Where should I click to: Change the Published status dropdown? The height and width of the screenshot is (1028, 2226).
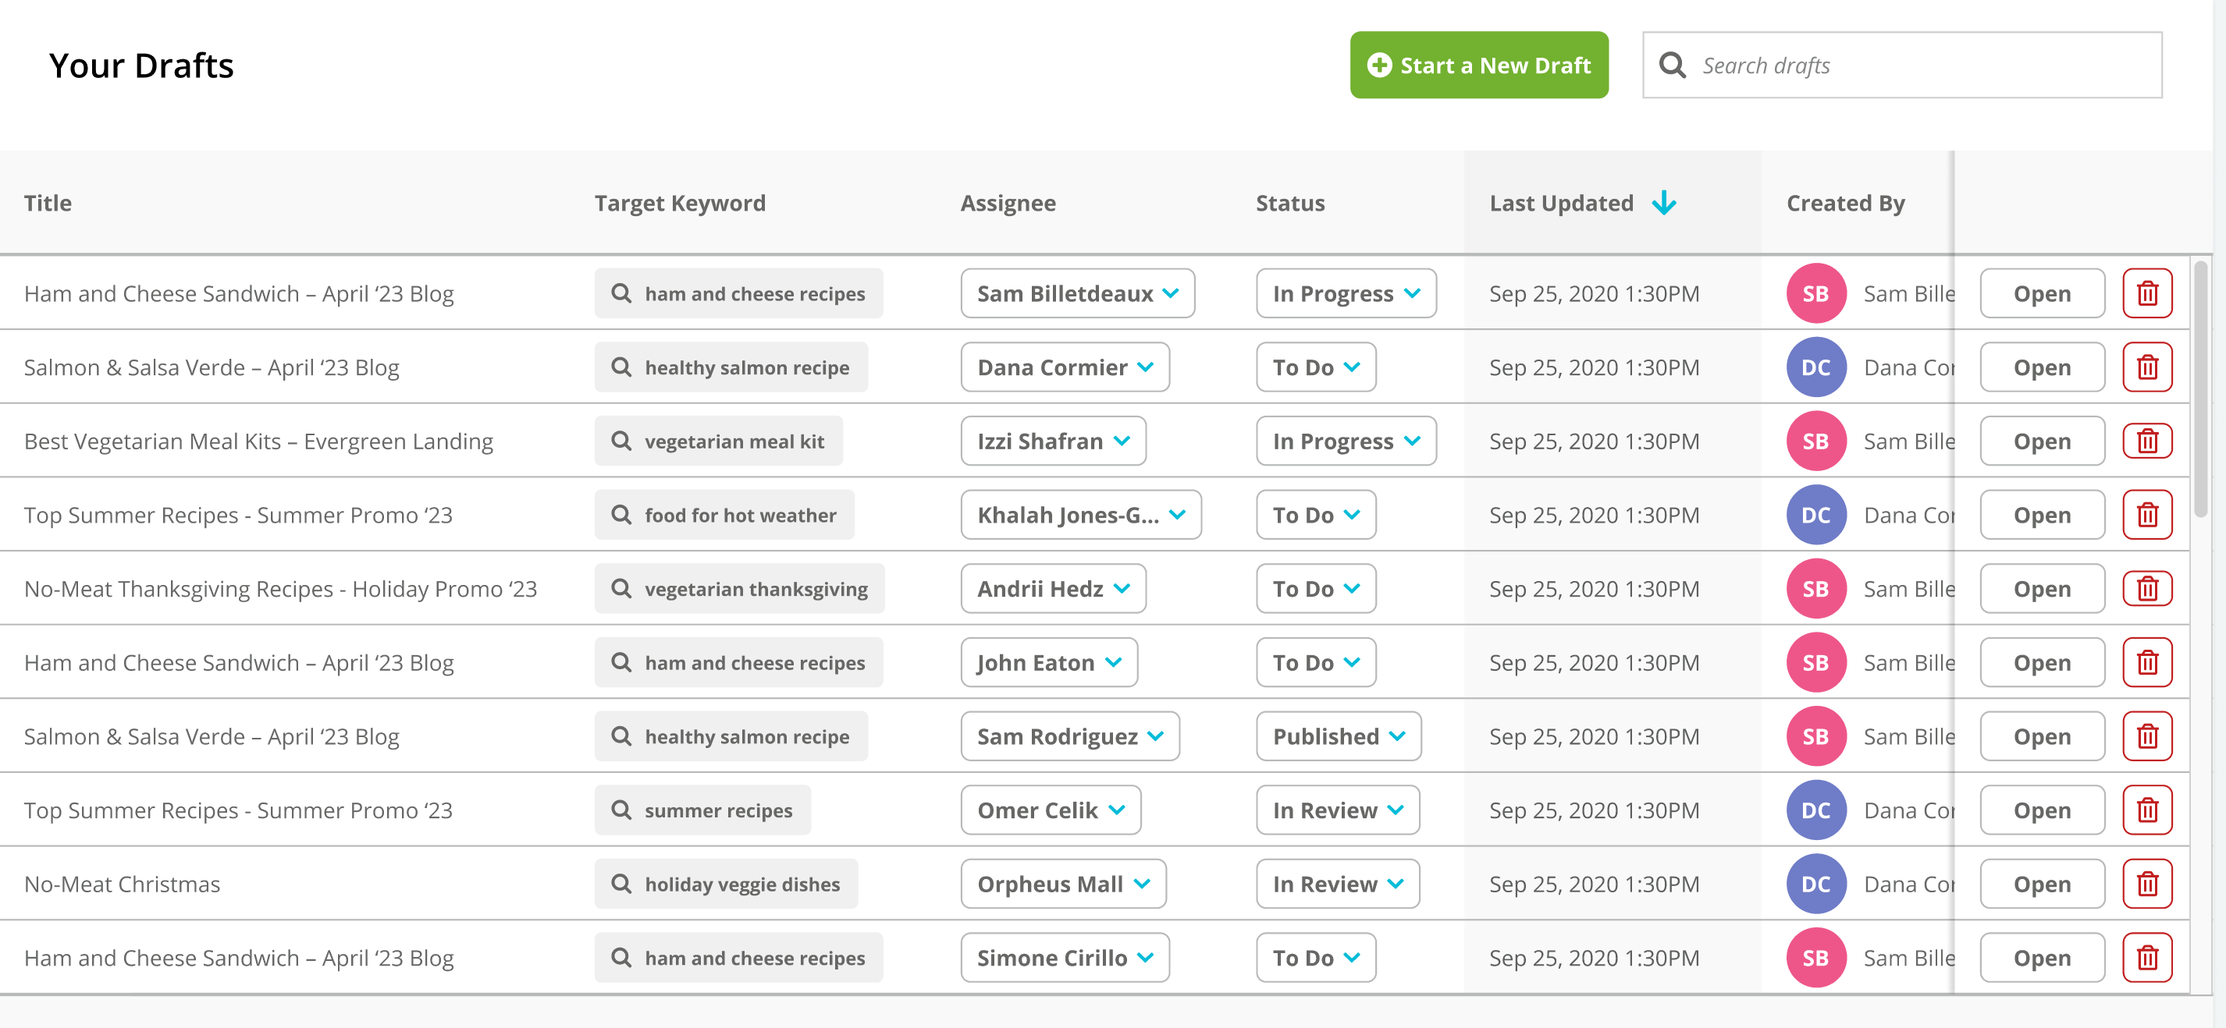point(1339,737)
